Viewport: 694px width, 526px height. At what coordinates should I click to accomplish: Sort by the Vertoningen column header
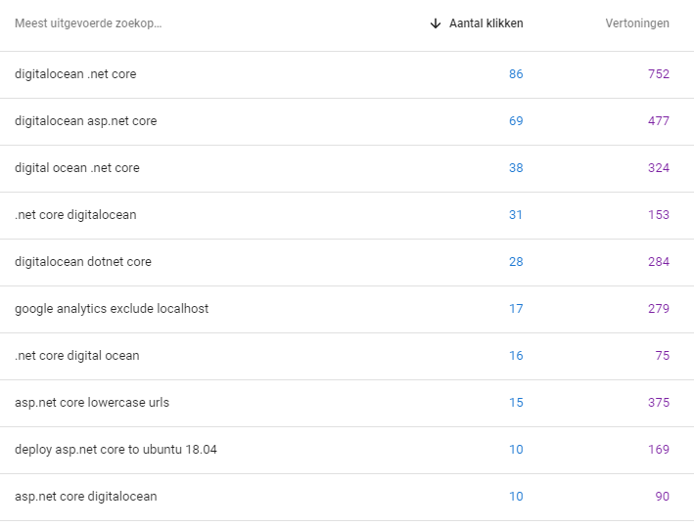tap(637, 23)
